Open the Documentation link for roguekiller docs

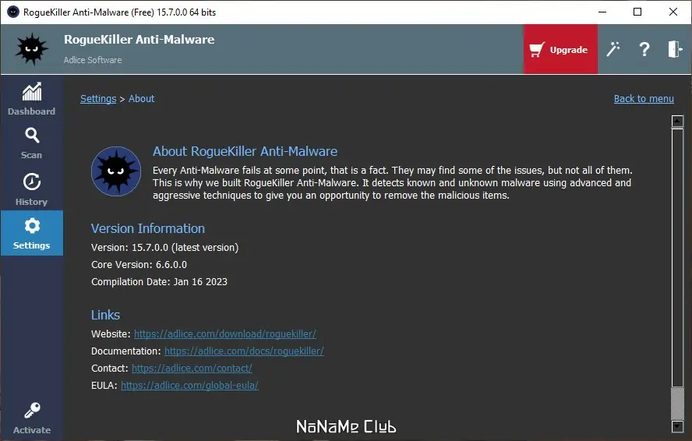point(244,351)
